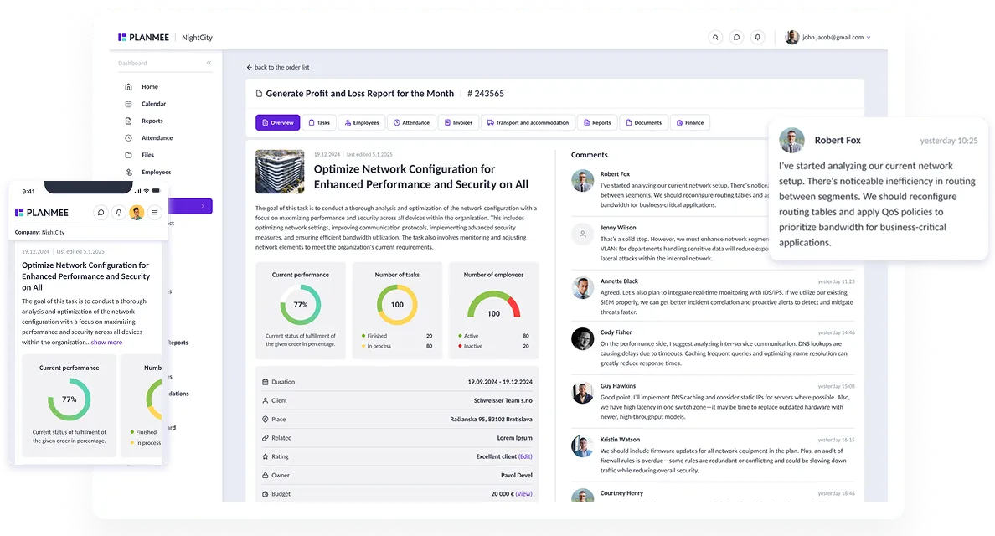
Task: Click the Duration calendar icon in details
Action: coord(266,383)
